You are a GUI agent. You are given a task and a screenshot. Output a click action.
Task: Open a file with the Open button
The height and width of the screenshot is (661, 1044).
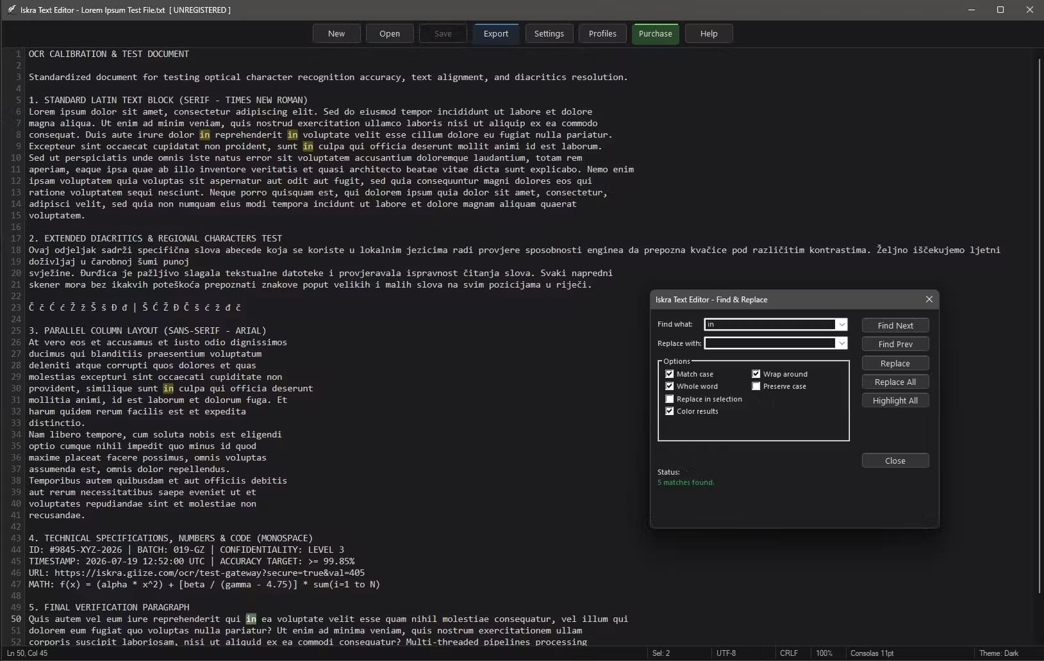pyautogui.click(x=390, y=33)
